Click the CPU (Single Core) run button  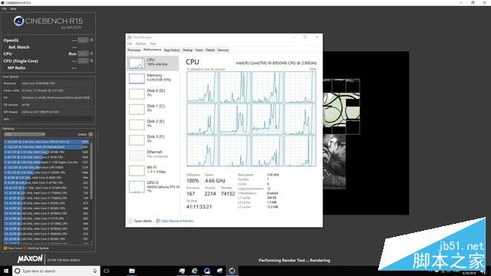83,61
